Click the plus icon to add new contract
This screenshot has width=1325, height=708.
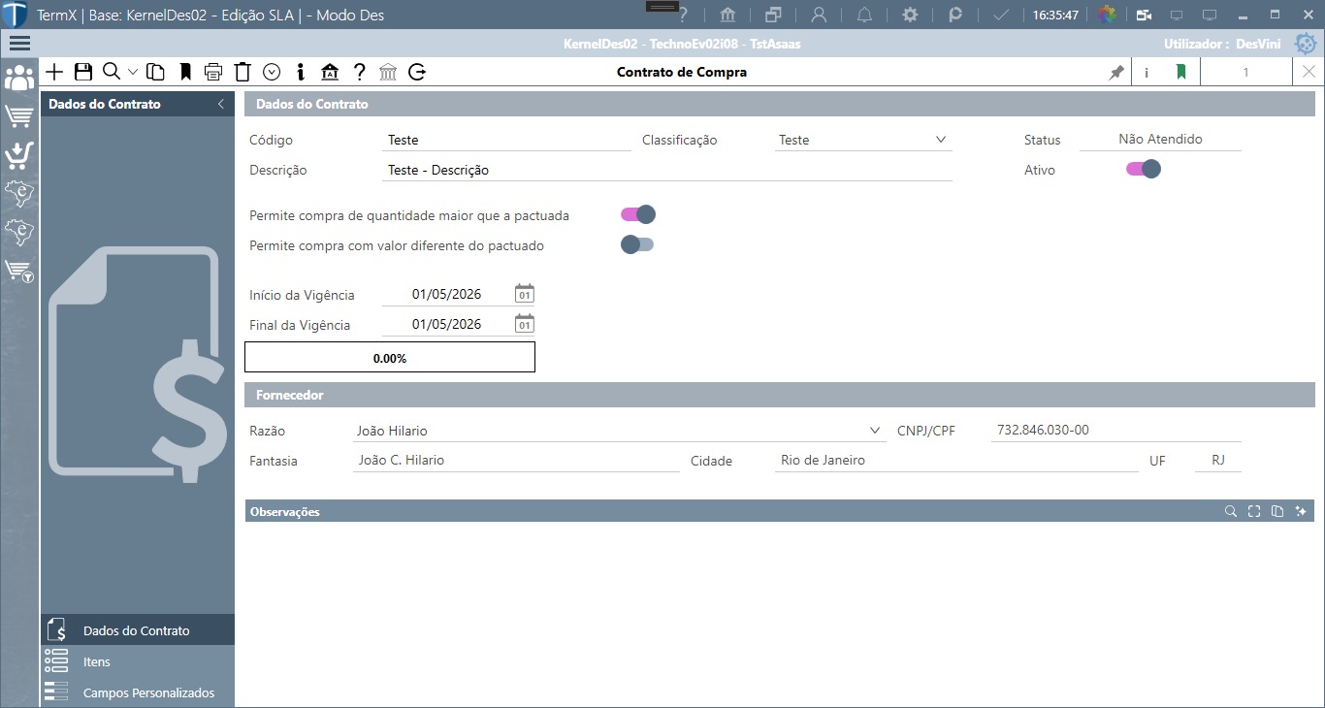(54, 72)
